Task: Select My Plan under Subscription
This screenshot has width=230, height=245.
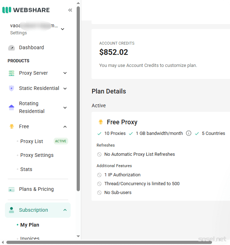Action: pyautogui.click(x=30, y=225)
